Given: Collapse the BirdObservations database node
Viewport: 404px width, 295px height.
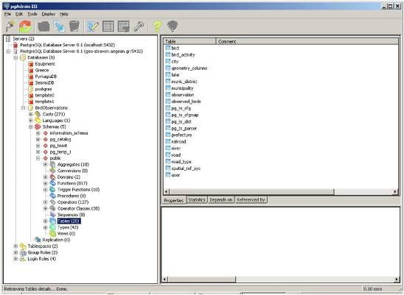Looking at the screenshot, I should pyautogui.click(x=23, y=107).
